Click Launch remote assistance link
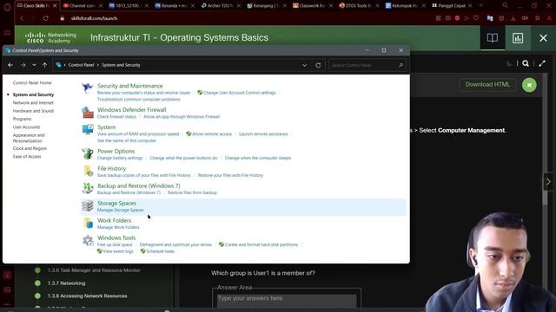The height and width of the screenshot is (312, 556). (x=263, y=134)
